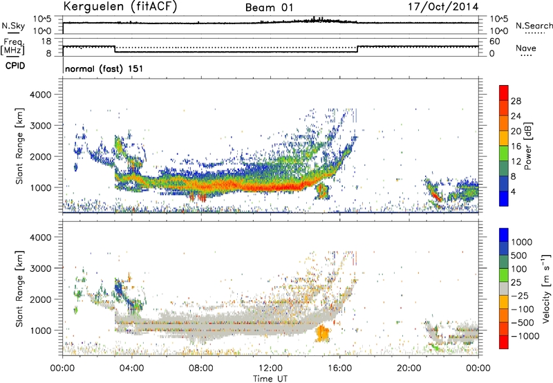Click the 'N.Sky' label
The width and height of the screenshot is (553, 383).
[13, 26]
